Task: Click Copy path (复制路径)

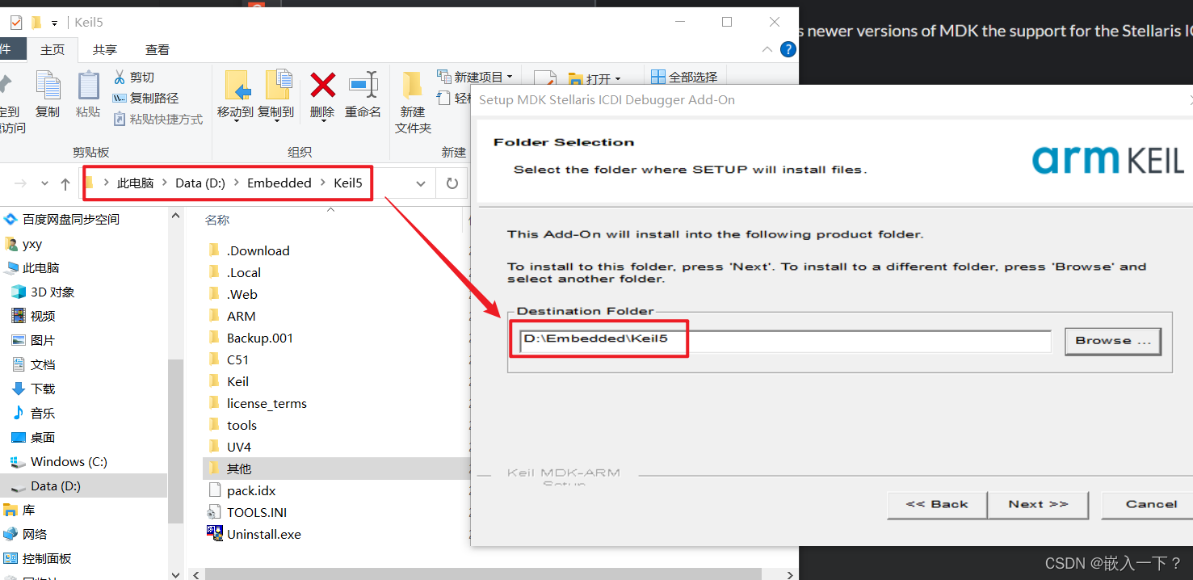Action: [x=145, y=98]
